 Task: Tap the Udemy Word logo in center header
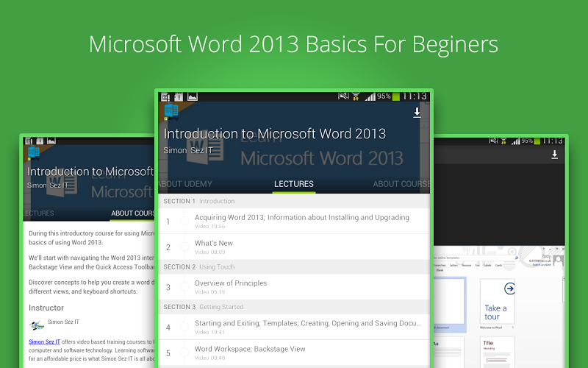171,113
